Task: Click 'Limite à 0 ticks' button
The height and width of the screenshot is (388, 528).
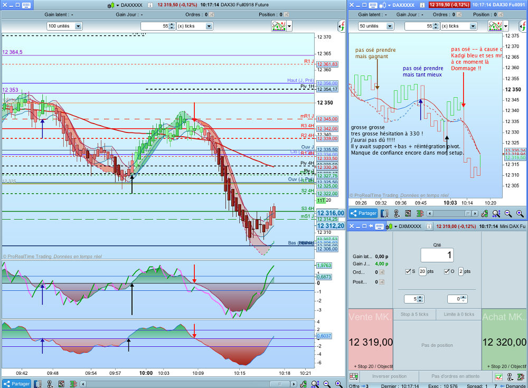Action: pos(459,314)
